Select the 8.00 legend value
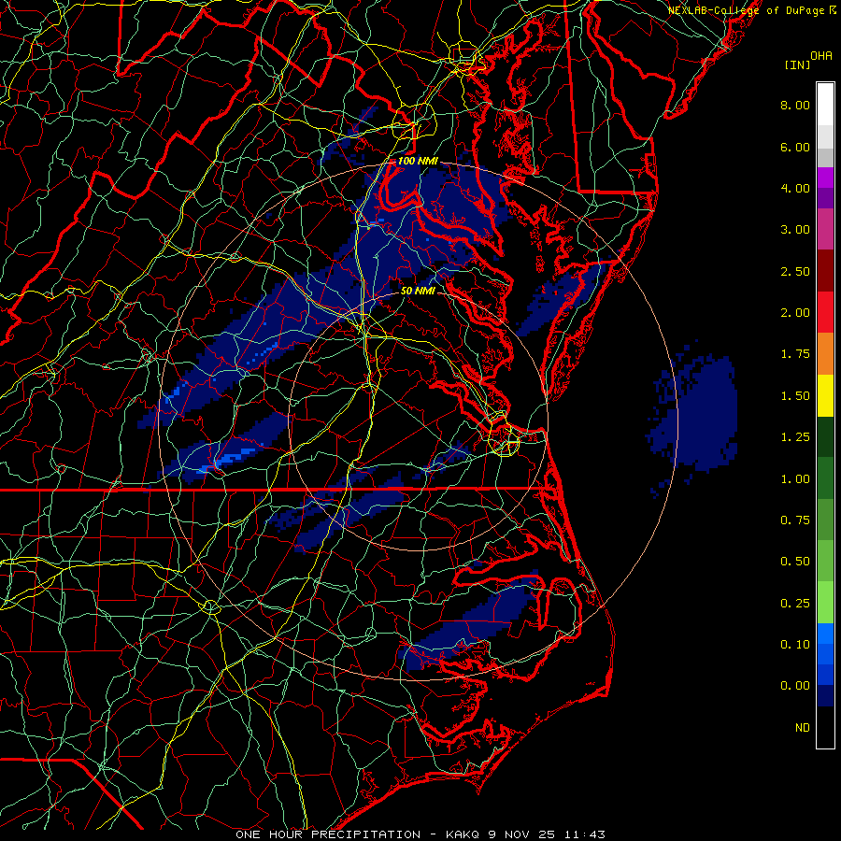841x841 pixels. pos(795,105)
